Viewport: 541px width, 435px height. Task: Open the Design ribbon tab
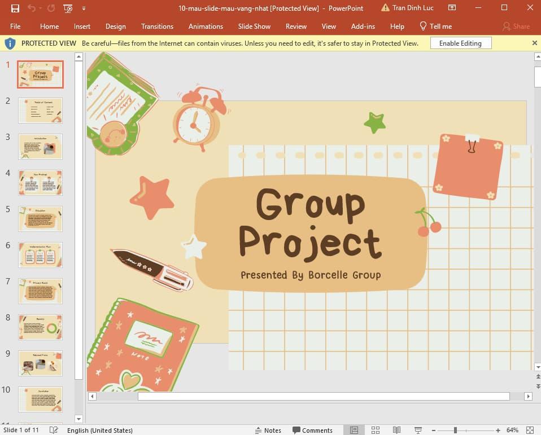click(116, 27)
